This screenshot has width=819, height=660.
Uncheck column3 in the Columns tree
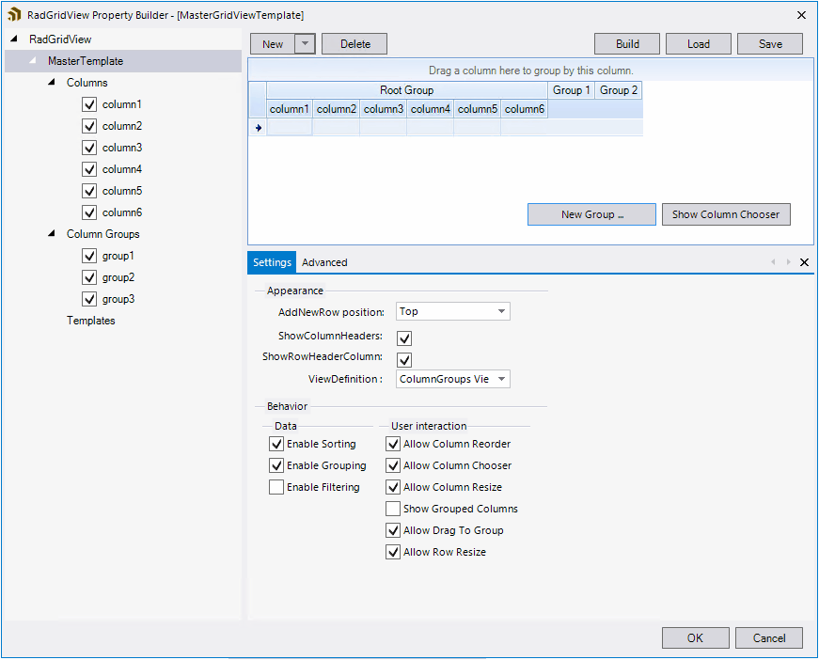point(88,148)
